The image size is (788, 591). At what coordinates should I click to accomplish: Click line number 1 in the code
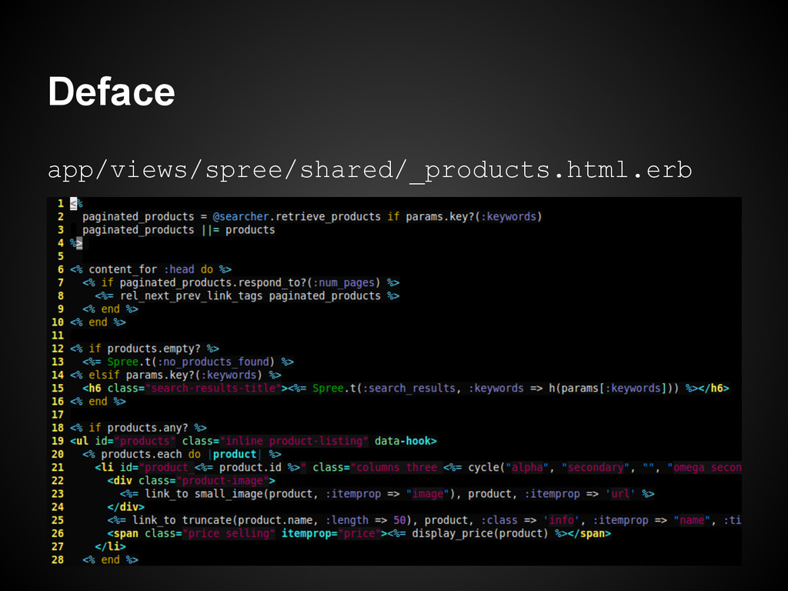(x=60, y=203)
